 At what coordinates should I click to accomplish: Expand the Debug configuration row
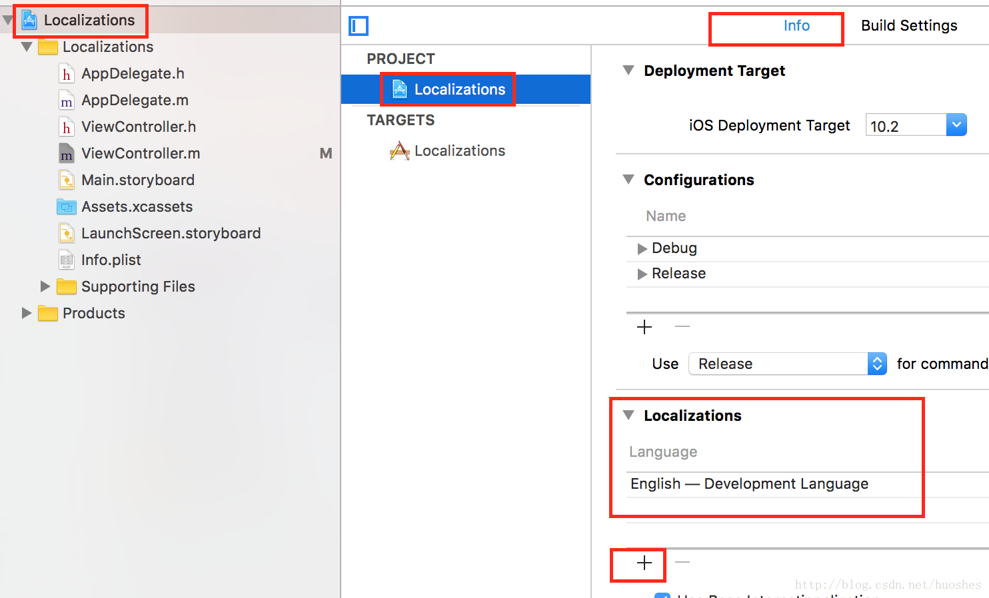click(x=642, y=248)
